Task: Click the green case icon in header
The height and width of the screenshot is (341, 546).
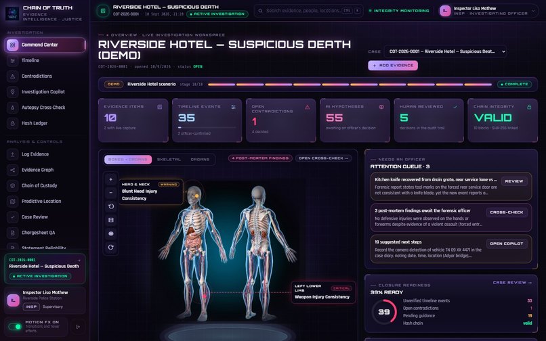Action: (103, 11)
